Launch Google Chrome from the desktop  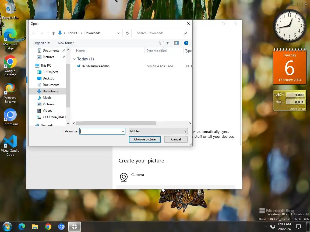point(10,66)
